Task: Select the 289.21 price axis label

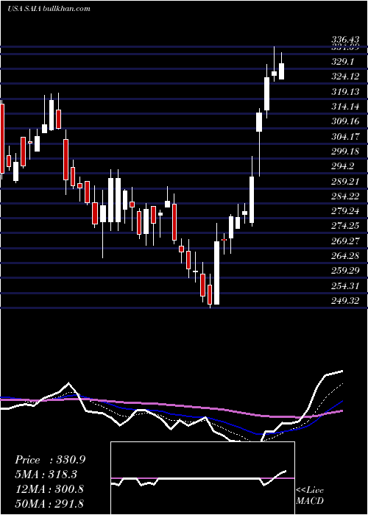Action: click(345, 181)
